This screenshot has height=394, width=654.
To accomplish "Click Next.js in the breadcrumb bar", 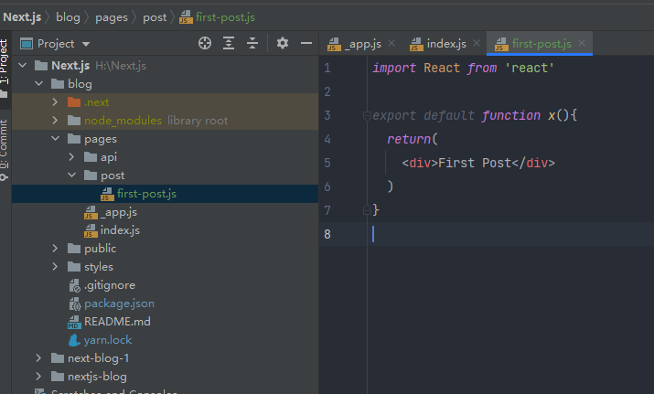I will [22, 17].
